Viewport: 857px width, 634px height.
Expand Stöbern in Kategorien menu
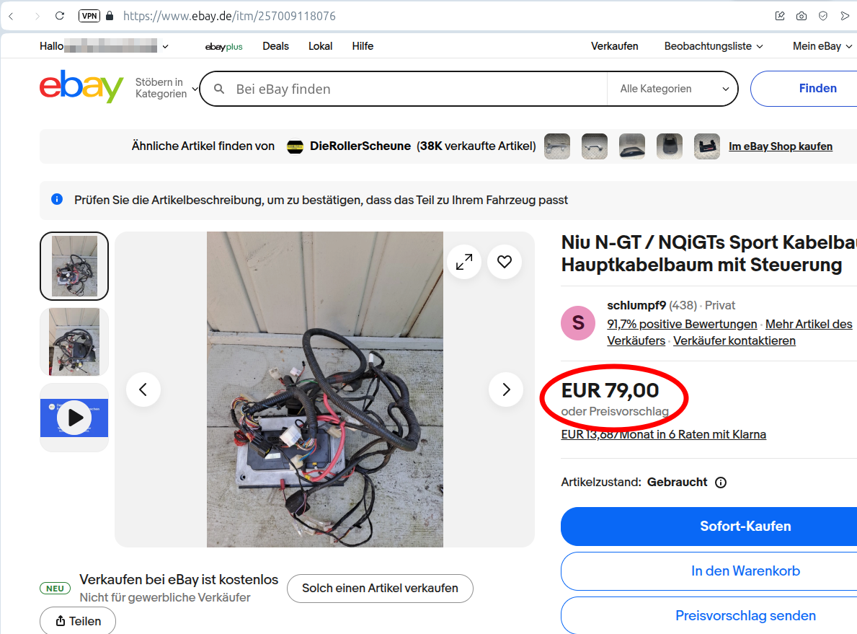pos(166,88)
